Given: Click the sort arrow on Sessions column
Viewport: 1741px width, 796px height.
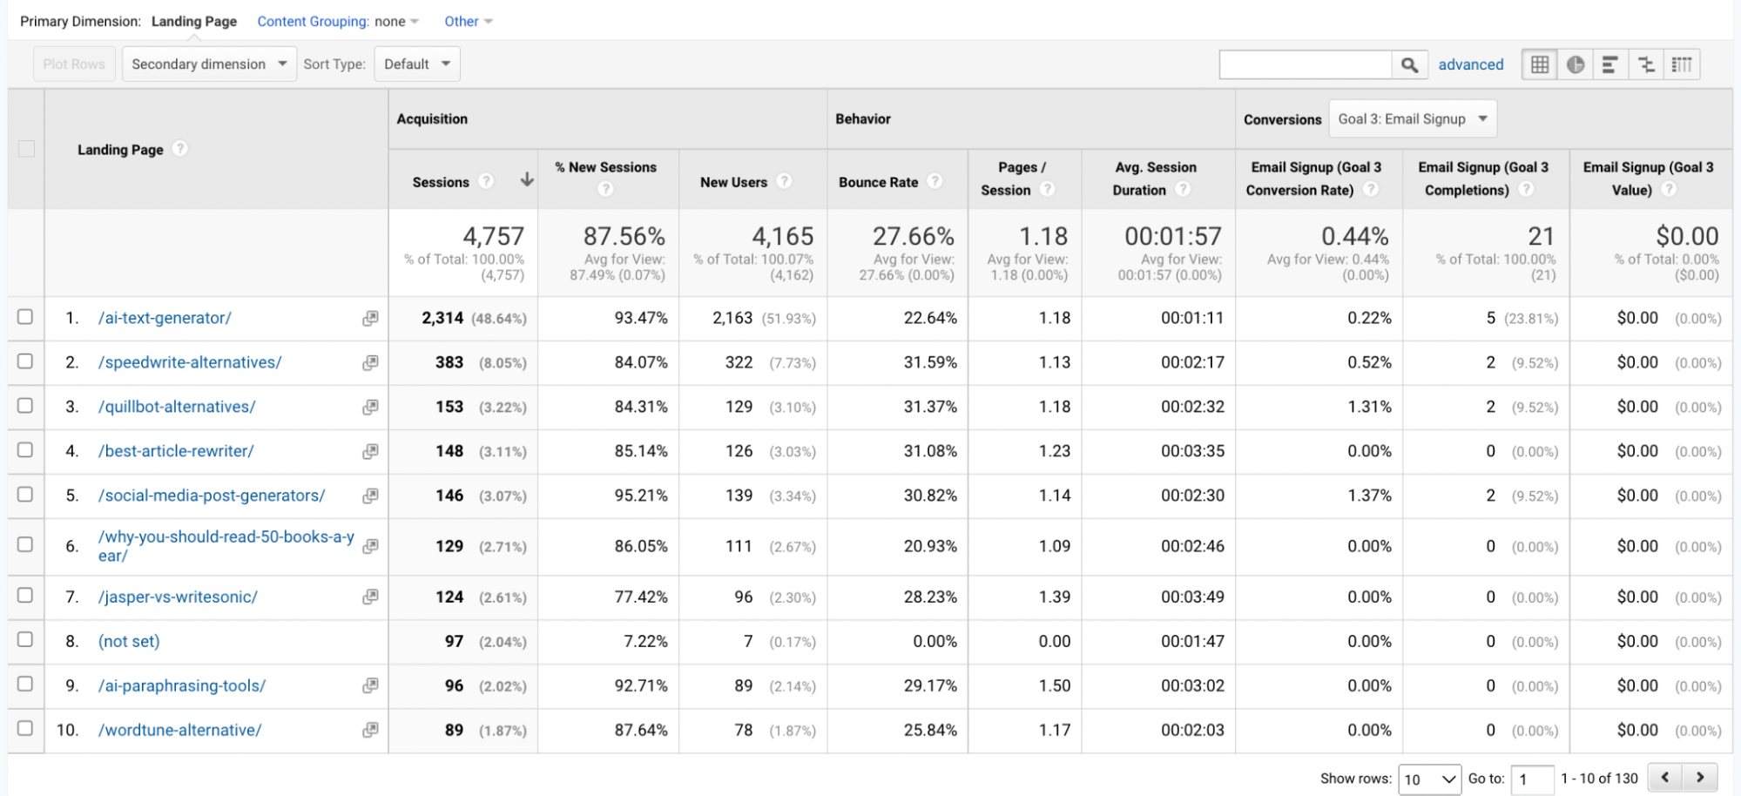Looking at the screenshot, I should pos(527,179).
